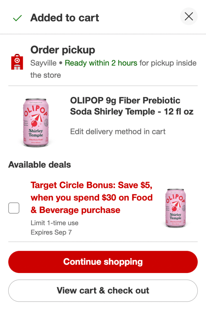Select the Sayville store name

[x=43, y=63]
